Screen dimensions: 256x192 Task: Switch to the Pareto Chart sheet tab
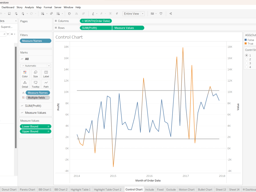[27, 189]
